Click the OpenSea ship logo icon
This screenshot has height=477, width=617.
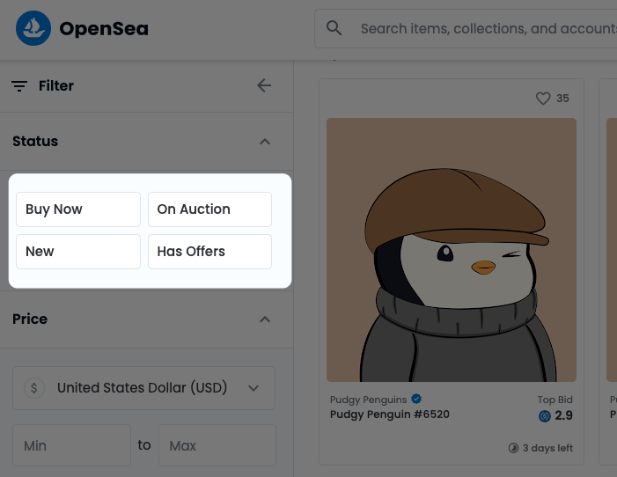pos(33,28)
